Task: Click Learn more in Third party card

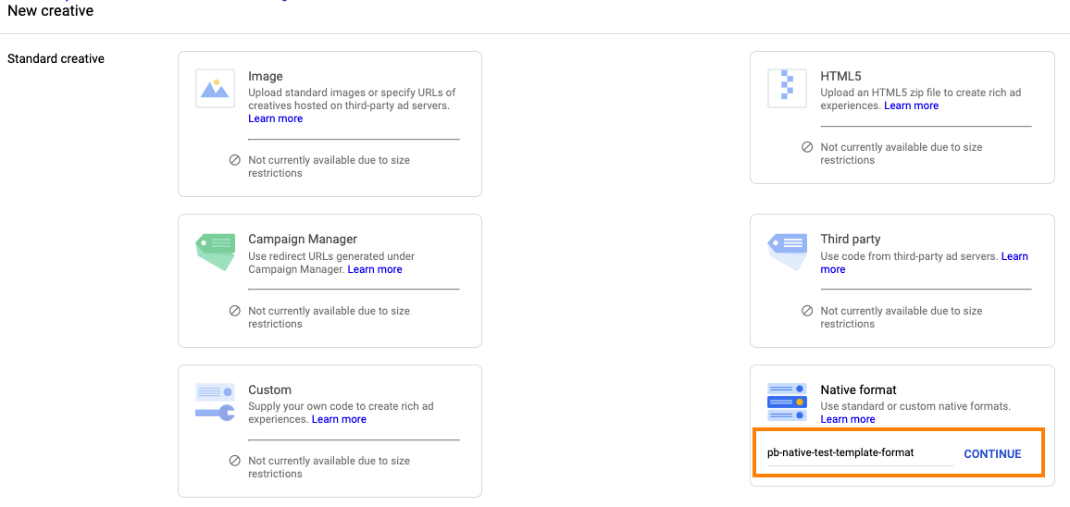Action: 1014,256
